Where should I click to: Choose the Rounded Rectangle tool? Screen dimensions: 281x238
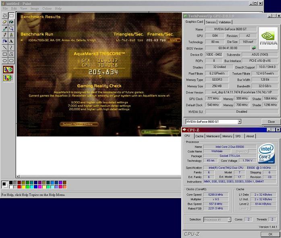[x=11, y=61]
